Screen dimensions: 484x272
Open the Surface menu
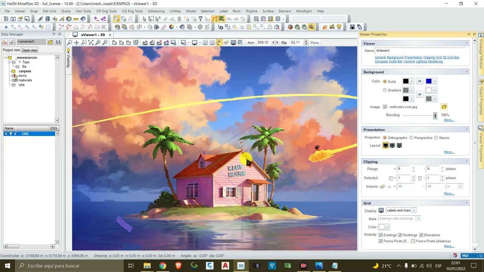tap(268, 11)
